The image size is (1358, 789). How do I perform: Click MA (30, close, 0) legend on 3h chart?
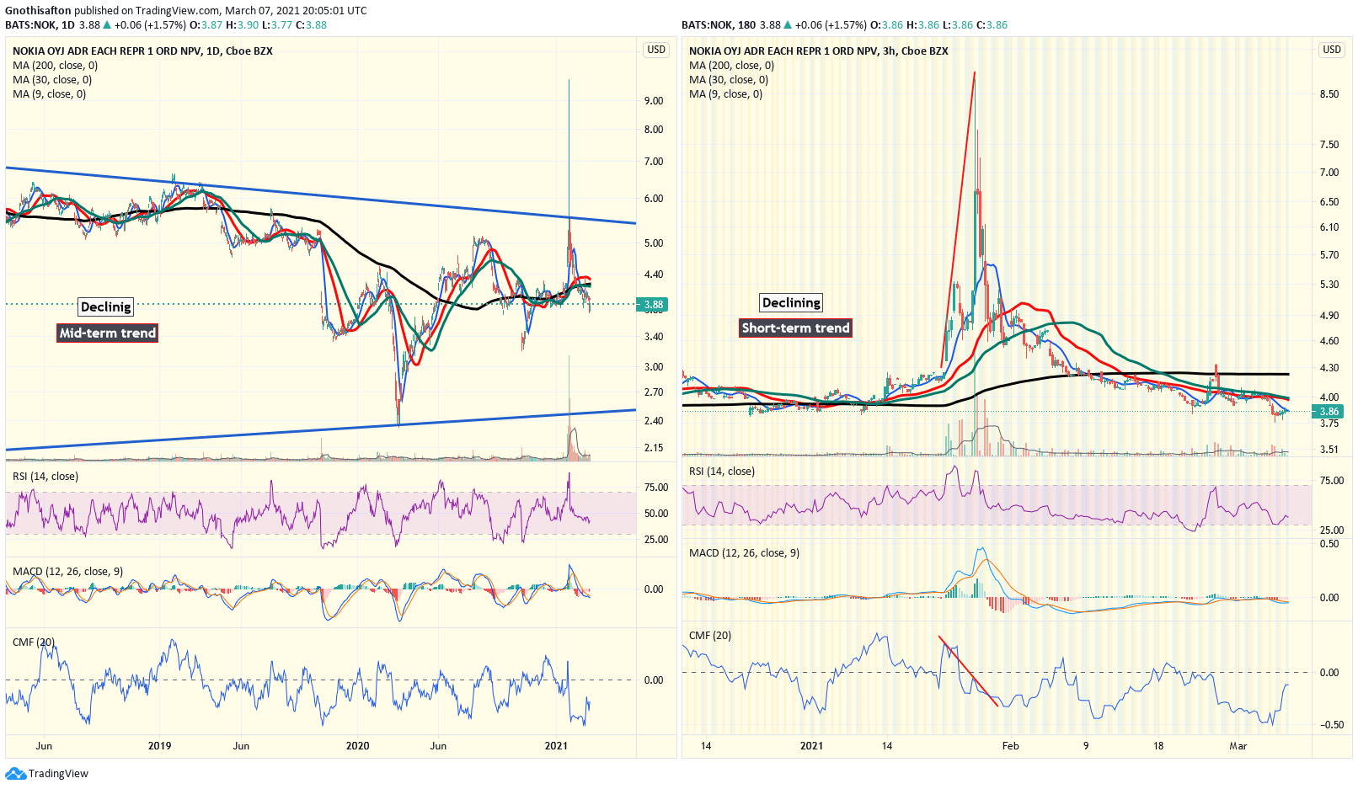point(729,80)
